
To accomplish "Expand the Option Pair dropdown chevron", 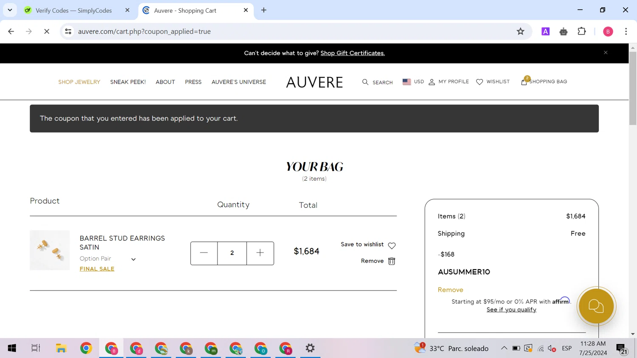I will (x=133, y=259).
